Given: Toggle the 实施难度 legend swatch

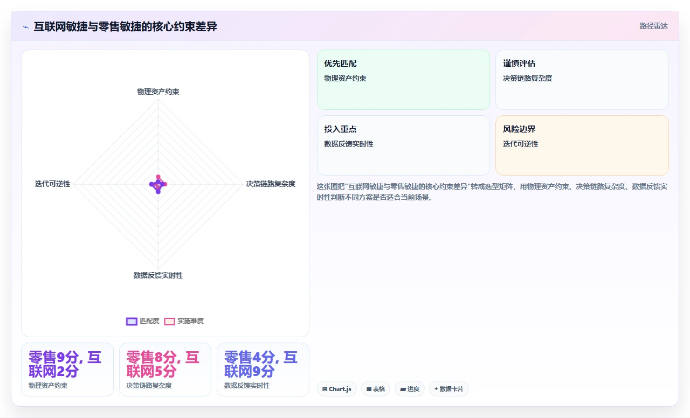Looking at the screenshot, I should [169, 321].
